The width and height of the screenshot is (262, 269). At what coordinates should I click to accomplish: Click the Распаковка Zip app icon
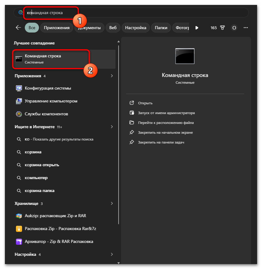[19, 229]
